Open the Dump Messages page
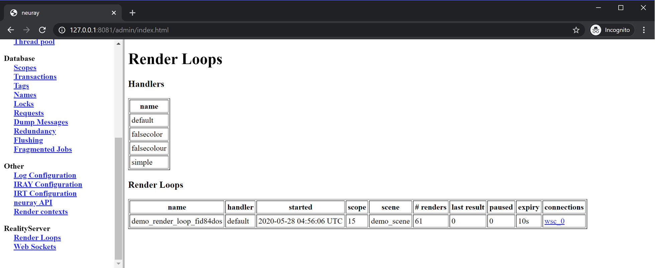655x268 pixels. click(40, 122)
